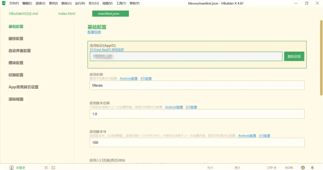This screenshot has height=170, width=323.
Task: Click the 应用名称 field containing lifeceo
Action: click(197, 85)
